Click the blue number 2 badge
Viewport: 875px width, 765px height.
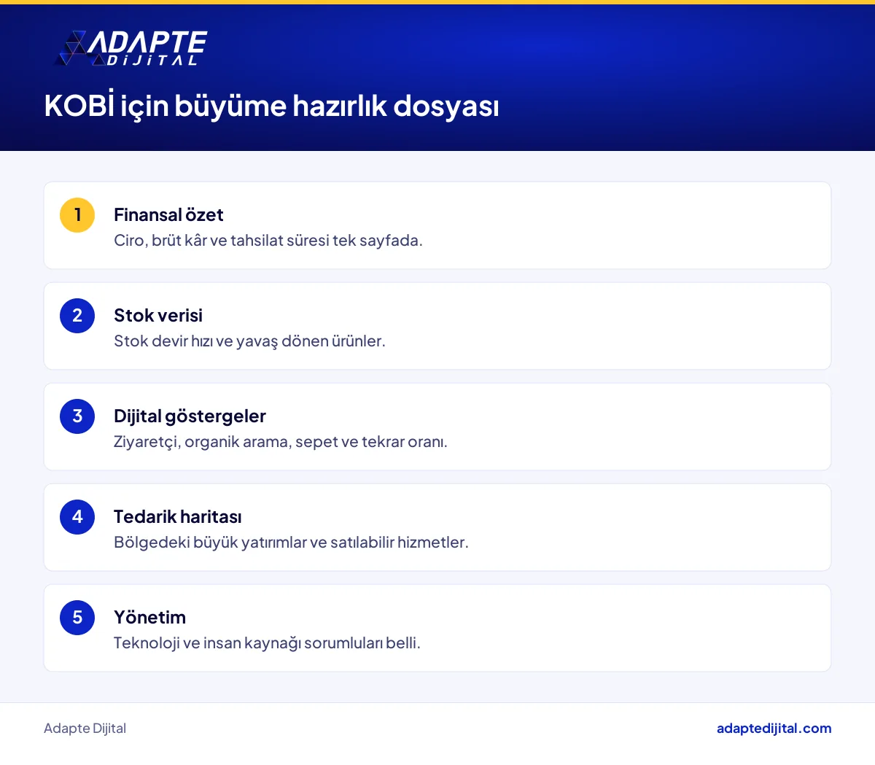77,316
